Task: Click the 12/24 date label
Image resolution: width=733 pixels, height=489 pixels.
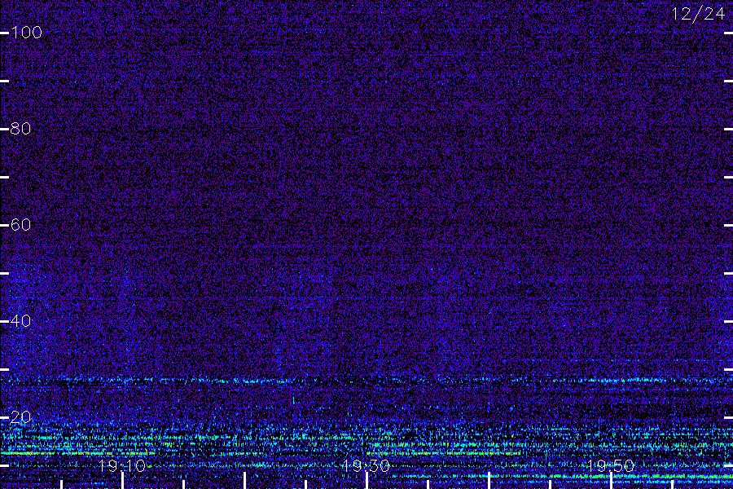Action: pyautogui.click(x=699, y=14)
